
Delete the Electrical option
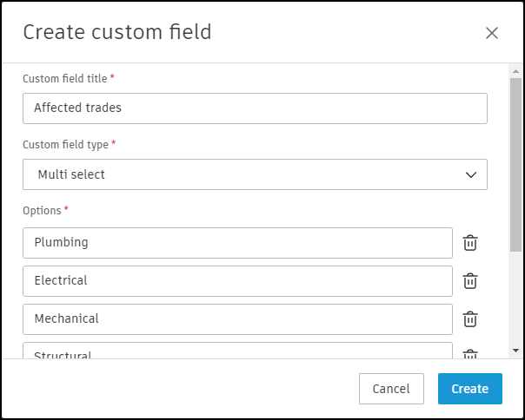click(x=470, y=281)
